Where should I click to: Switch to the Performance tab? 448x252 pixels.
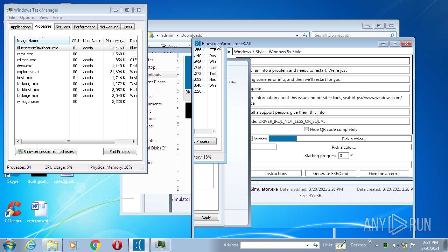tap(84, 27)
